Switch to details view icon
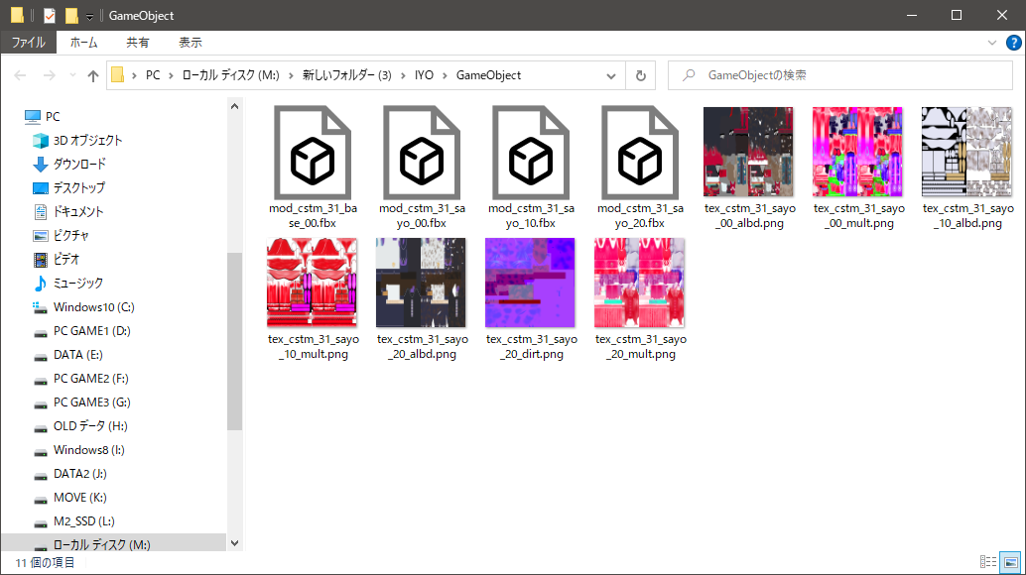 click(988, 562)
